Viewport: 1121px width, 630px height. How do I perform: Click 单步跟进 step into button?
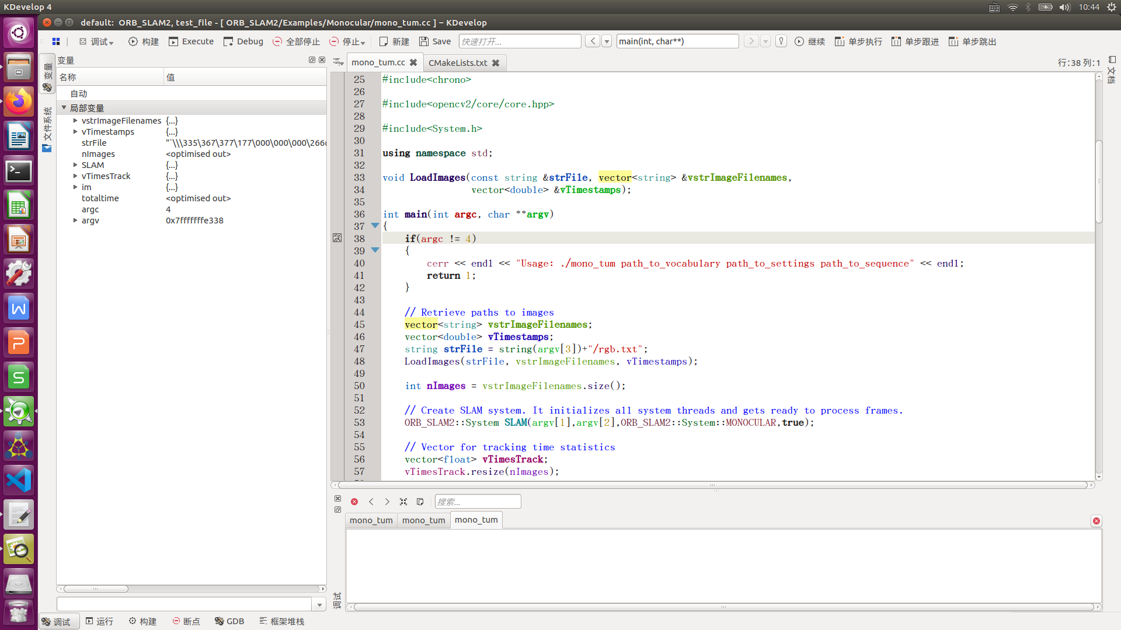(915, 41)
